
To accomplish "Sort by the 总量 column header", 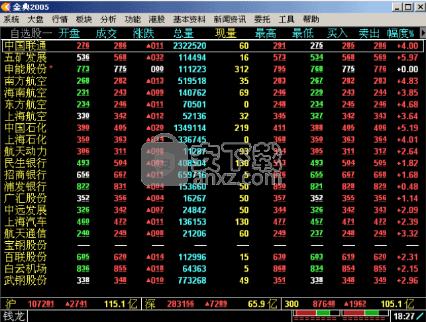I will pyautogui.click(x=184, y=33).
